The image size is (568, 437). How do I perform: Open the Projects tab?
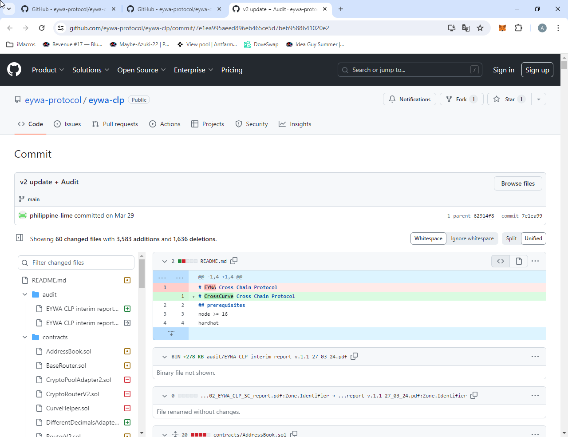207,124
